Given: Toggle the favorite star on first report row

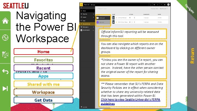Looking at the screenshot, I should (117, 18).
